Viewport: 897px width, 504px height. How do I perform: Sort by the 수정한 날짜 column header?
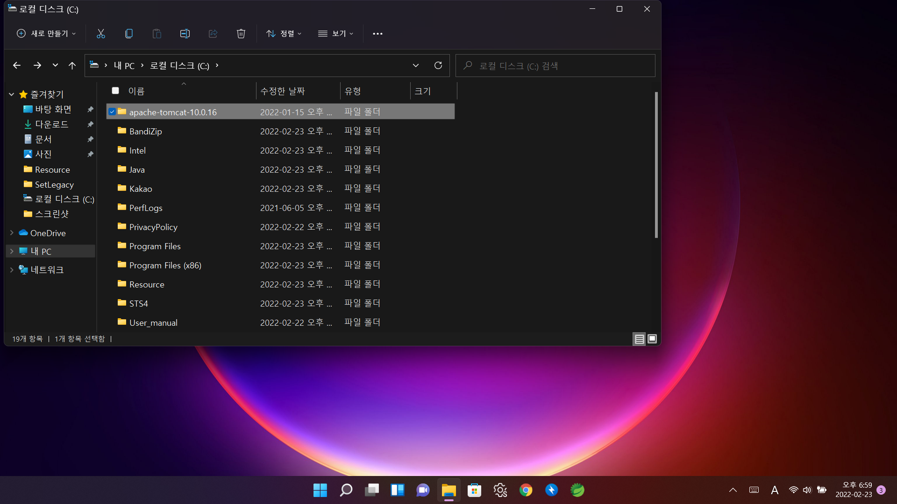[x=283, y=91]
